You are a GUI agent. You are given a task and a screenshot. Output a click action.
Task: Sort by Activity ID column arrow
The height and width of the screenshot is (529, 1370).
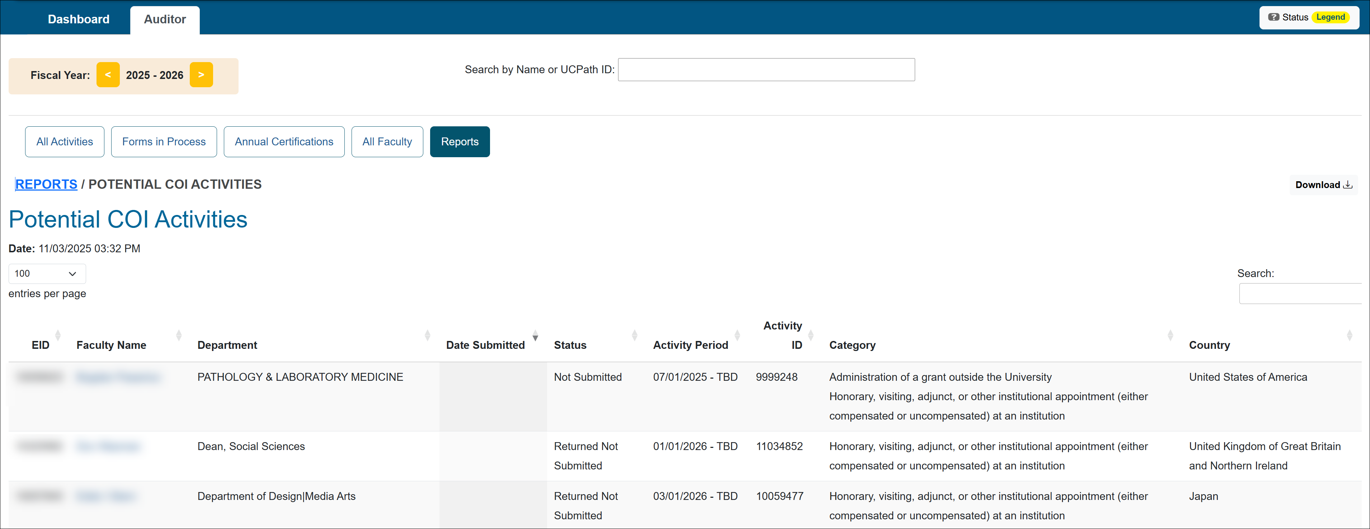tap(810, 335)
